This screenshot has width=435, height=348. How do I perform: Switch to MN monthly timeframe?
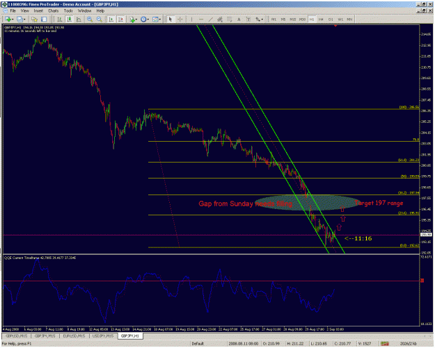pos(349,19)
